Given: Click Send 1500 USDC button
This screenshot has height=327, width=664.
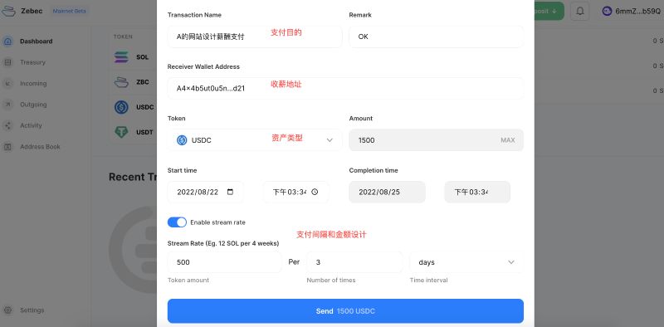Looking at the screenshot, I should pyautogui.click(x=345, y=311).
